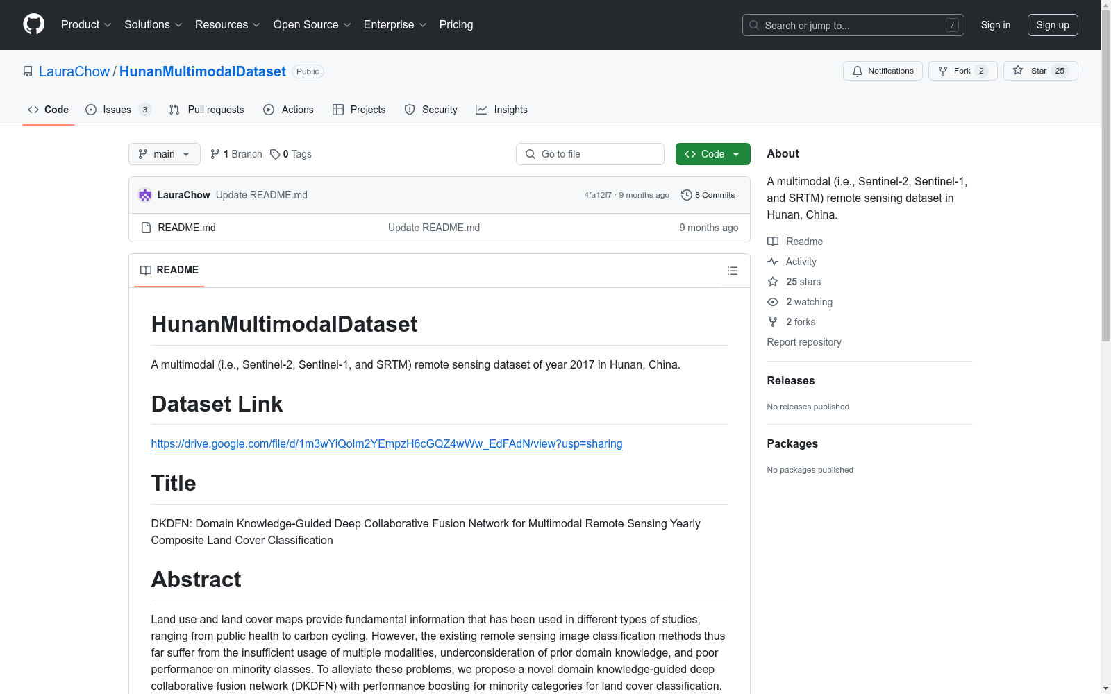Open the Releases section heading link

[x=791, y=380]
